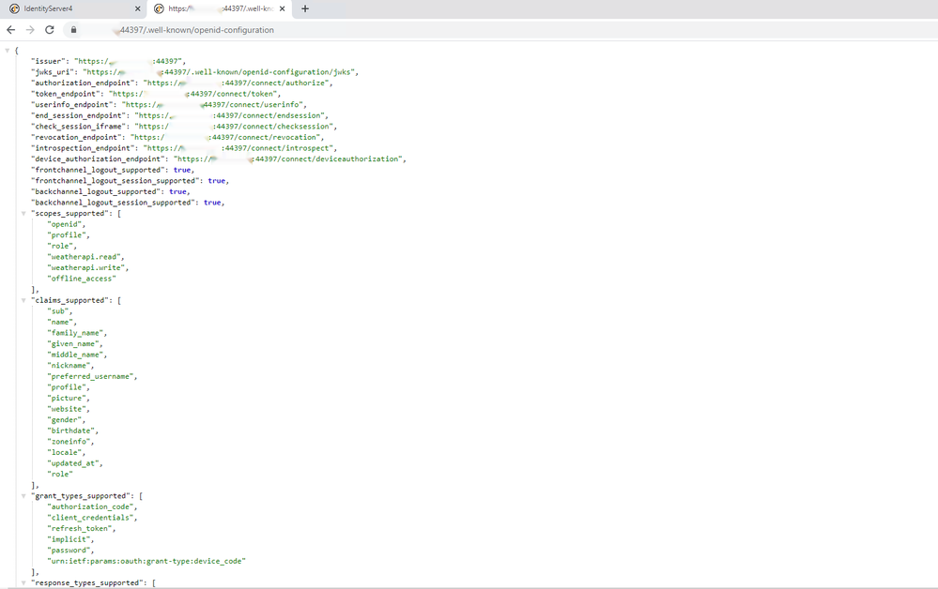Click the "picture" claim

pyautogui.click(x=67, y=398)
